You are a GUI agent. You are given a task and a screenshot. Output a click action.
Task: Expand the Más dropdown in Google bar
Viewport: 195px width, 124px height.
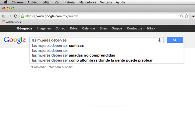point(151,28)
